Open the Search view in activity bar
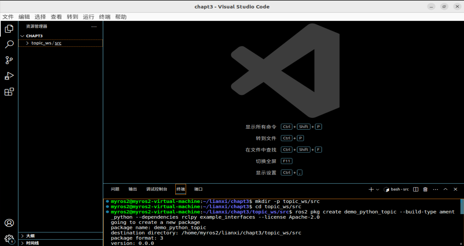The width and height of the screenshot is (464, 246). [x=9, y=44]
